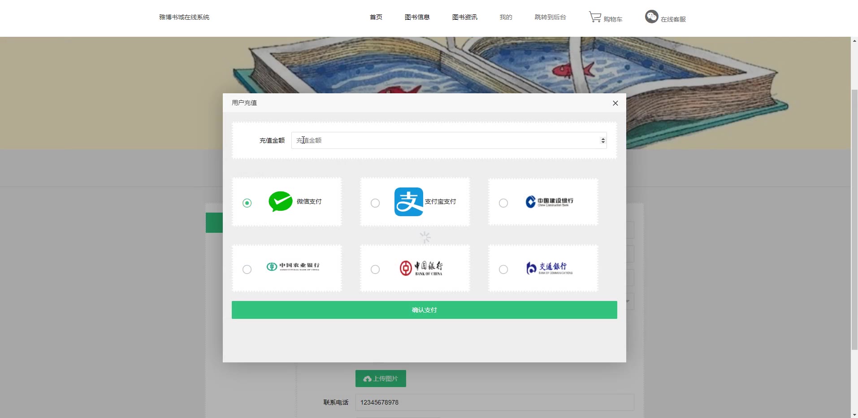Viewport: 858px width, 418px height.
Task: Open the online customer service chat icon
Action: 651,17
